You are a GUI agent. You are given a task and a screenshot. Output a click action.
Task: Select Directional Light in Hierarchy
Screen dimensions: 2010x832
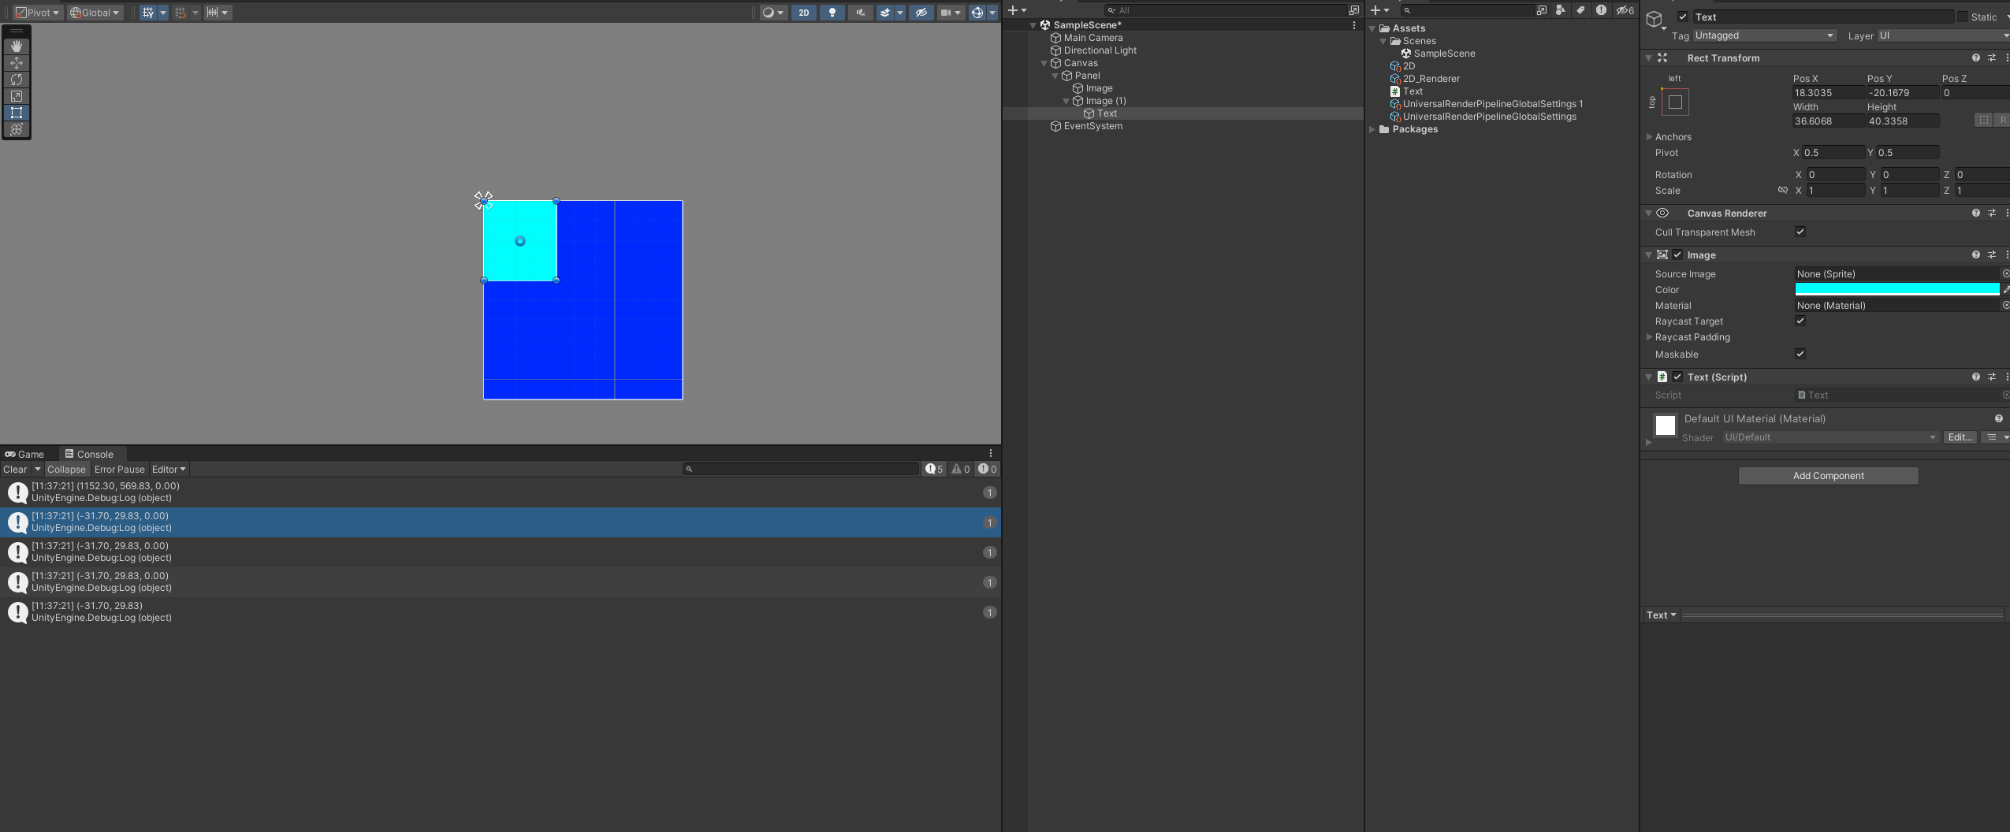(x=1100, y=50)
